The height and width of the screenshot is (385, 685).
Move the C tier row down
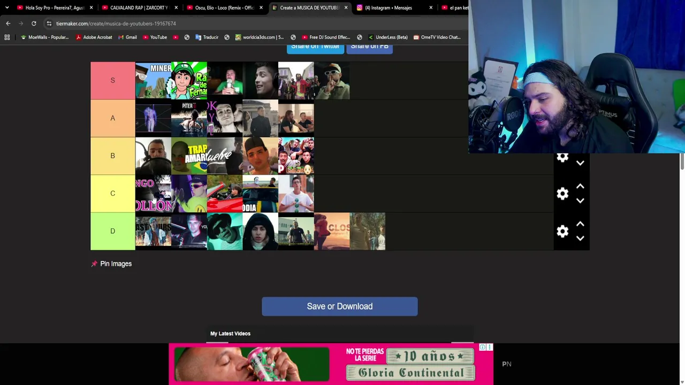[580, 201]
